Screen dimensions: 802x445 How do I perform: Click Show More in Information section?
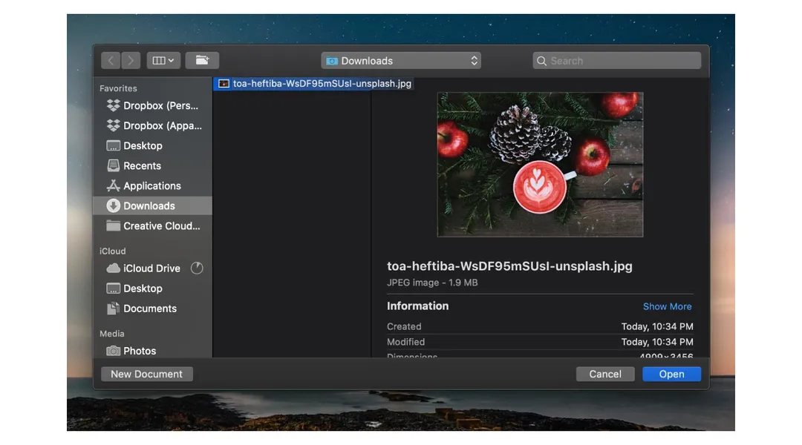tap(667, 306)
